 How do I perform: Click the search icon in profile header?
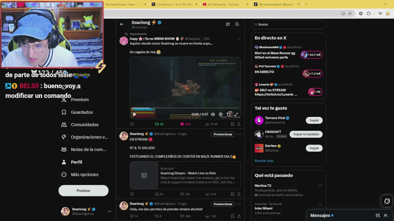click(237, 24)
